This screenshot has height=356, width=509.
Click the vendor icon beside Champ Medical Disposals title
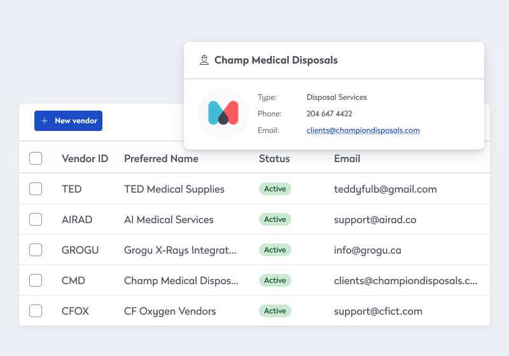204,60
